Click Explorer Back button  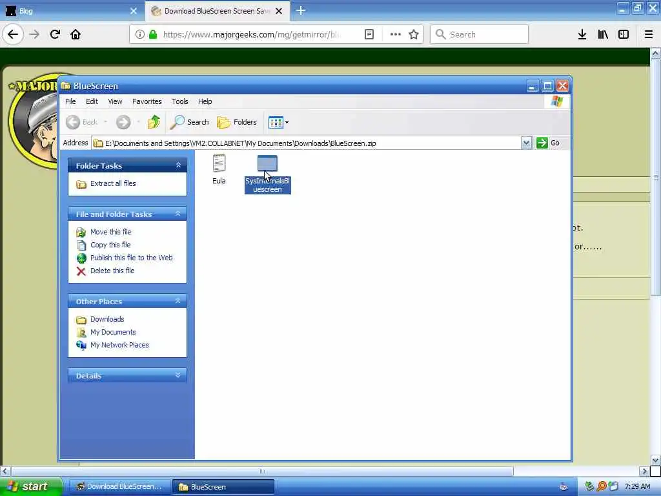coord(82,122)
